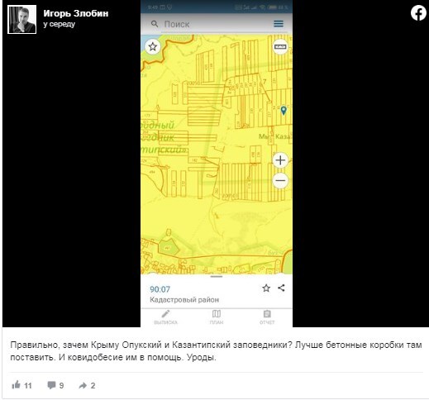Screen dimensions: 429x400
Task: Open the План tab
Action: (217, 317)
